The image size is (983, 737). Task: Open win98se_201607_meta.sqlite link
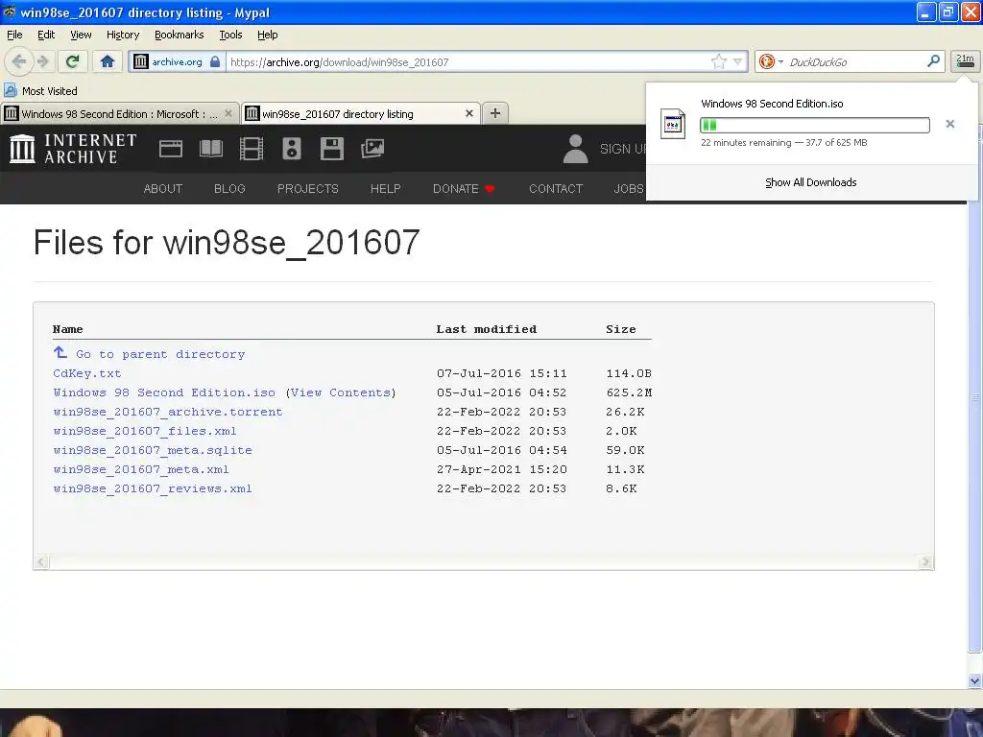click(x=153, y=450)
